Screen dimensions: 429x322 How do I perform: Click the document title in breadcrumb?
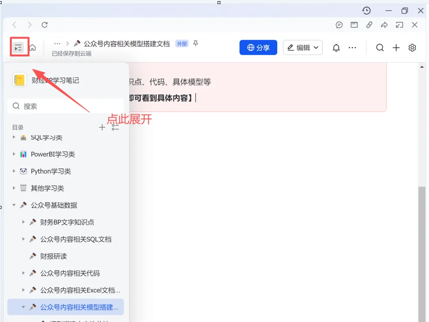pyautogui.click(x=127, y=44)
